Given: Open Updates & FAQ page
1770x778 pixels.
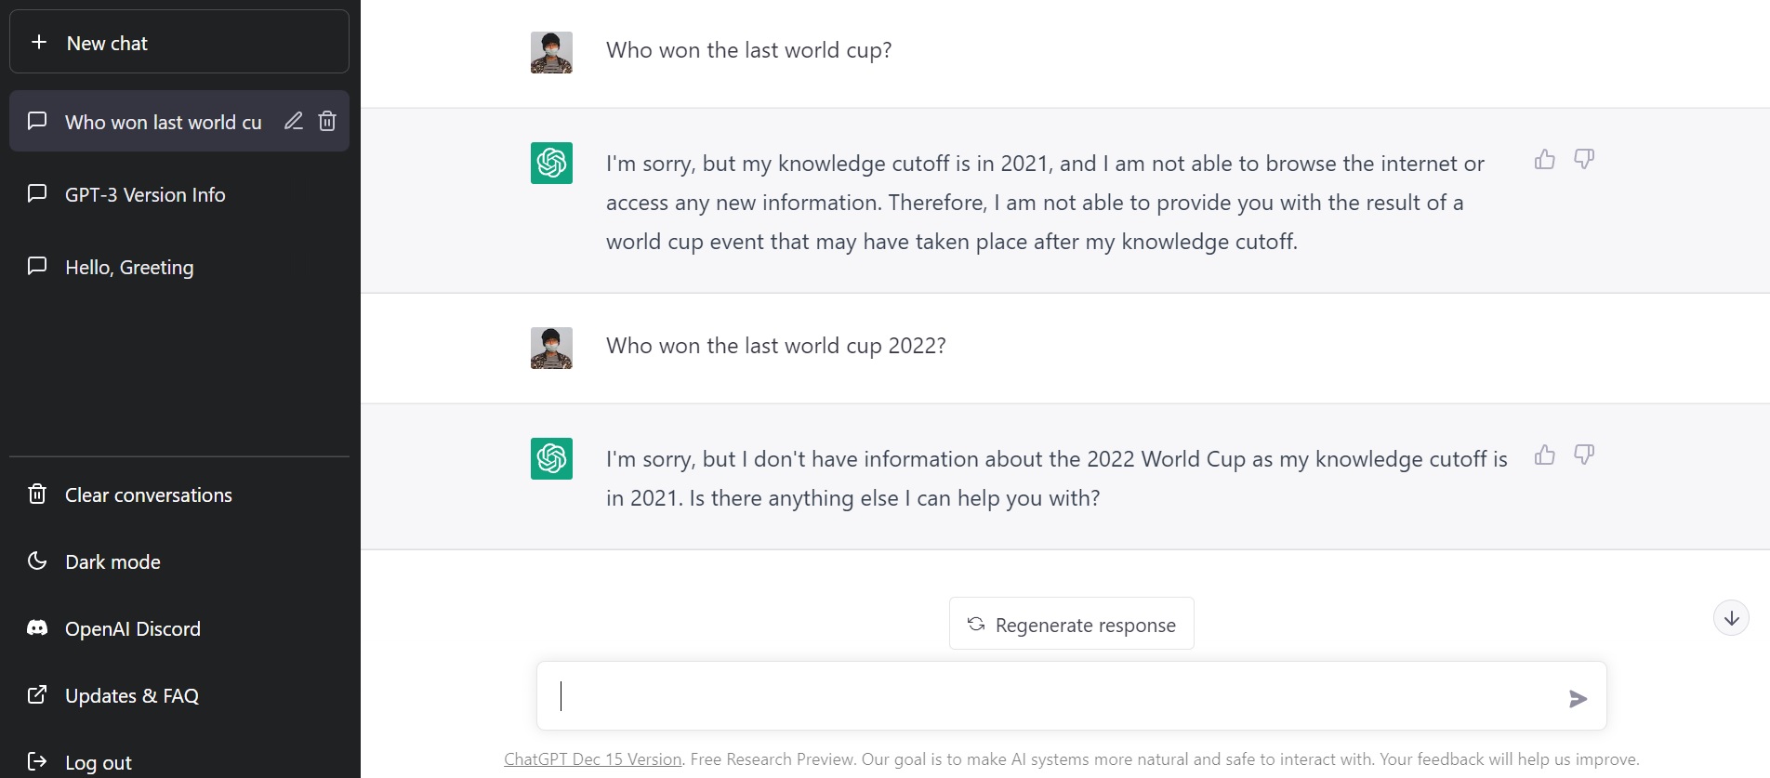Looking at the screenshot, I should [131, 695].
